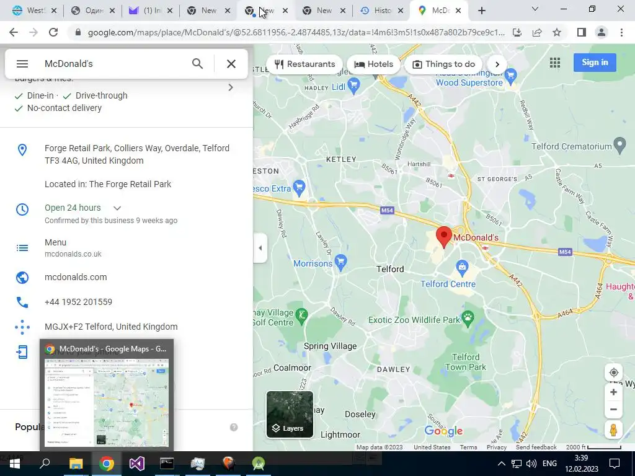Open Windows taskbar search
Screen dimensions: 635x476
pos(45,464)
